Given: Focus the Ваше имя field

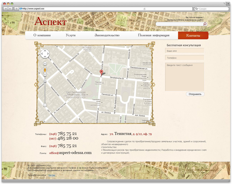Looking at the screenshot, I should pos(185,51).
